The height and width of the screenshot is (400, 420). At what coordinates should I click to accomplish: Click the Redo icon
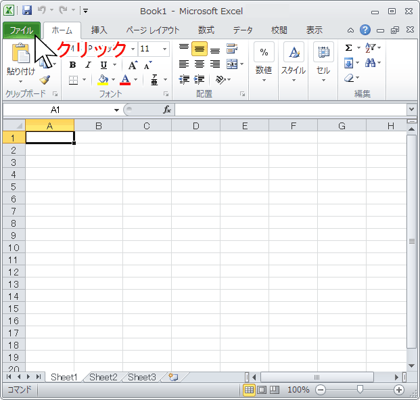pos(63,10)
